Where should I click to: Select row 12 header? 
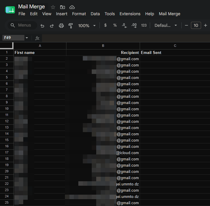[x=7, y=121]
